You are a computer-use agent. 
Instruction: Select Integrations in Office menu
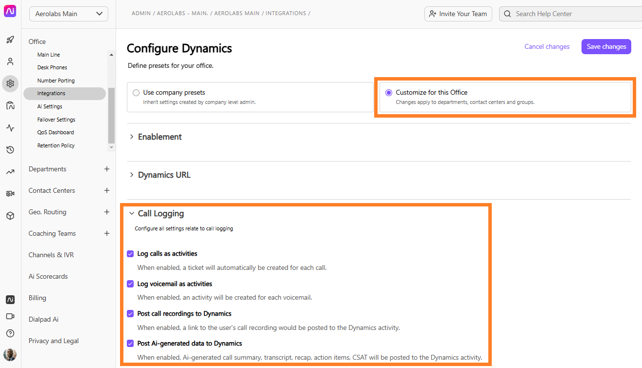[64, 93]
